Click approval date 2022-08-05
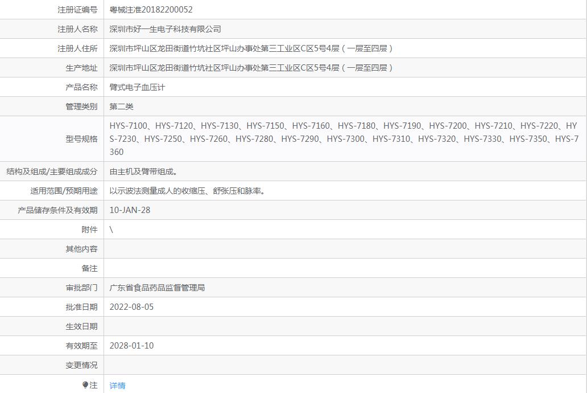Screen dimensions: 587x393 pos(131,307)
